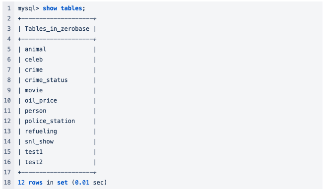Screen dimensions: 326x192
Task: Click line number 18 in the gutter
Action: tap(7, 183)
